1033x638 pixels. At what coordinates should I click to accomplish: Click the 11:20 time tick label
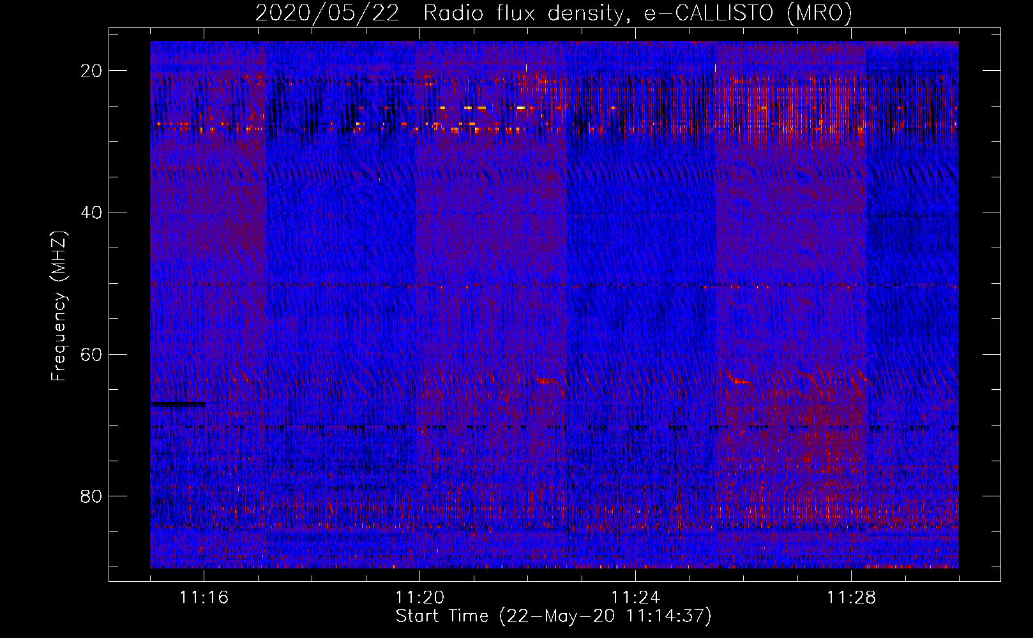[419, 597]
